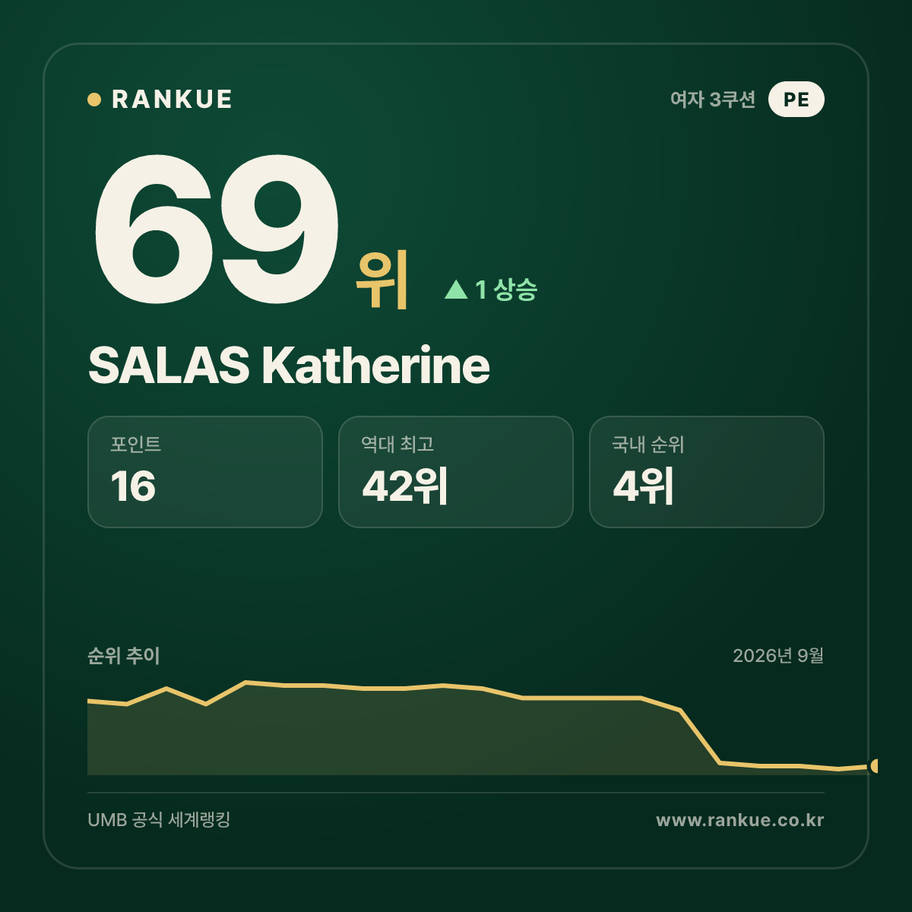The image size is (912, 912).
Task: Click the all-time best value 42위
Action: point(405,486)
